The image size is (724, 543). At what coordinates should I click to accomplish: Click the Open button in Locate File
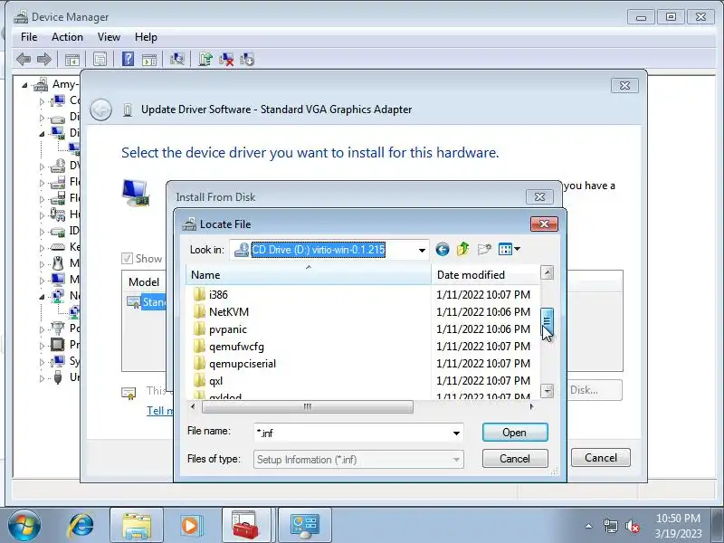pyautogui.click(x=515, y=433)
